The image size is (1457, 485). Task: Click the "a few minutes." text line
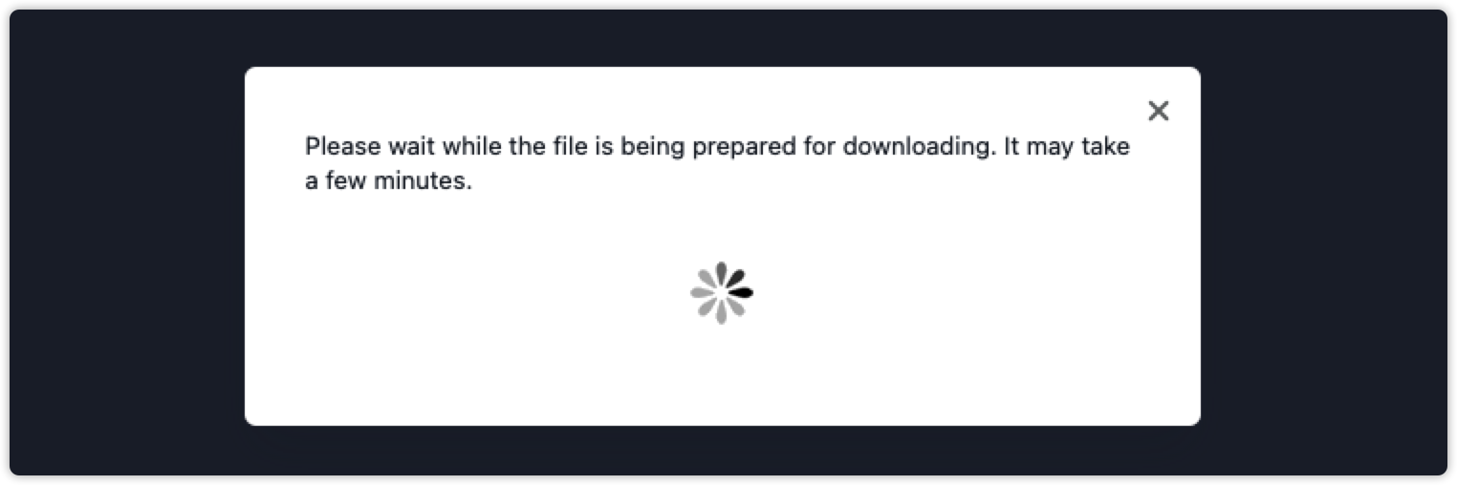(x=388, y=180)
